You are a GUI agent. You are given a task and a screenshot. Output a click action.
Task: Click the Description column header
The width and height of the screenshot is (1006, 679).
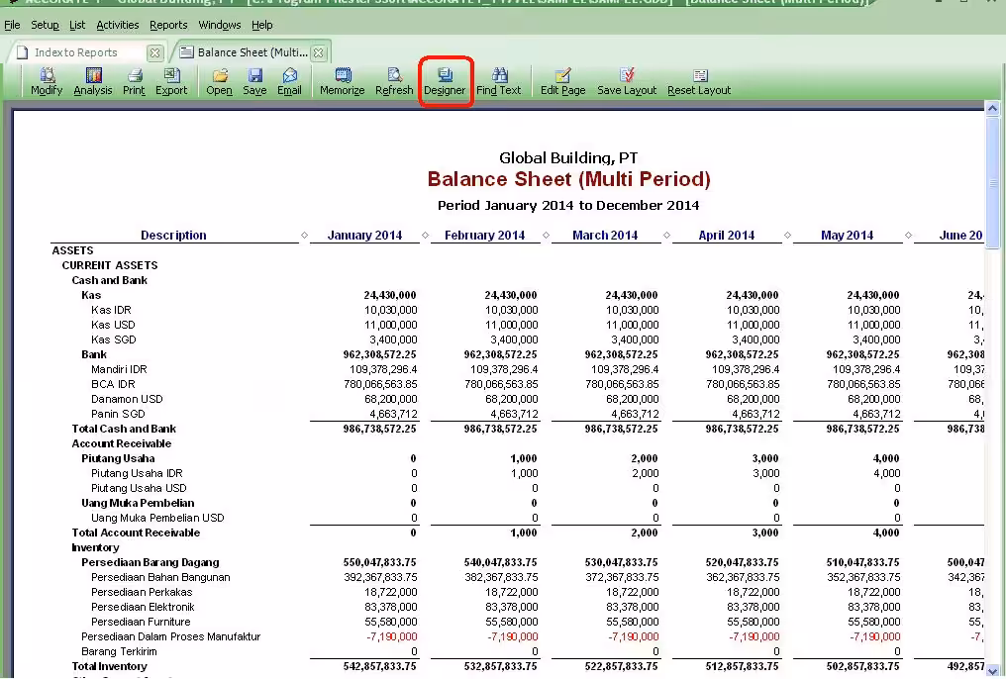[173, 236]
